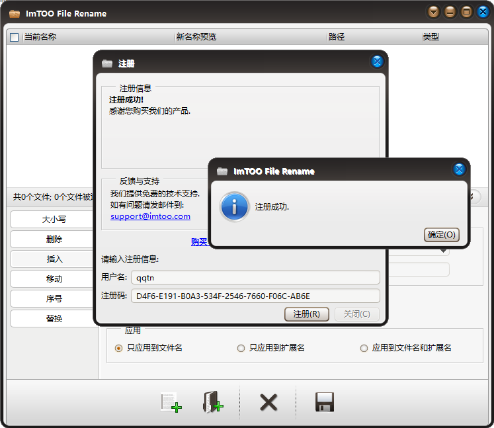The width and height of the screenshot is (494, 428).
Task: Open the title bar dropdown arrow menu
Action: (x=433, y=12)
